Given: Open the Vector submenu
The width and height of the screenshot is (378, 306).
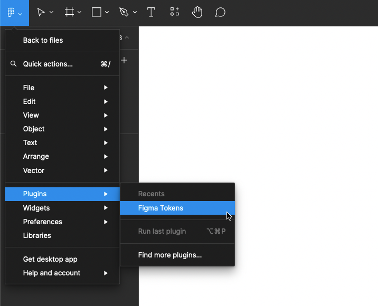Looking at the screenshot, I should [62, 170].
